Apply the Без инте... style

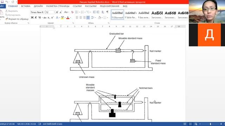144,15
